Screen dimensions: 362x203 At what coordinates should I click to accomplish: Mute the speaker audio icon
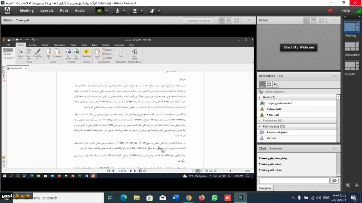(x=99, y=10)
